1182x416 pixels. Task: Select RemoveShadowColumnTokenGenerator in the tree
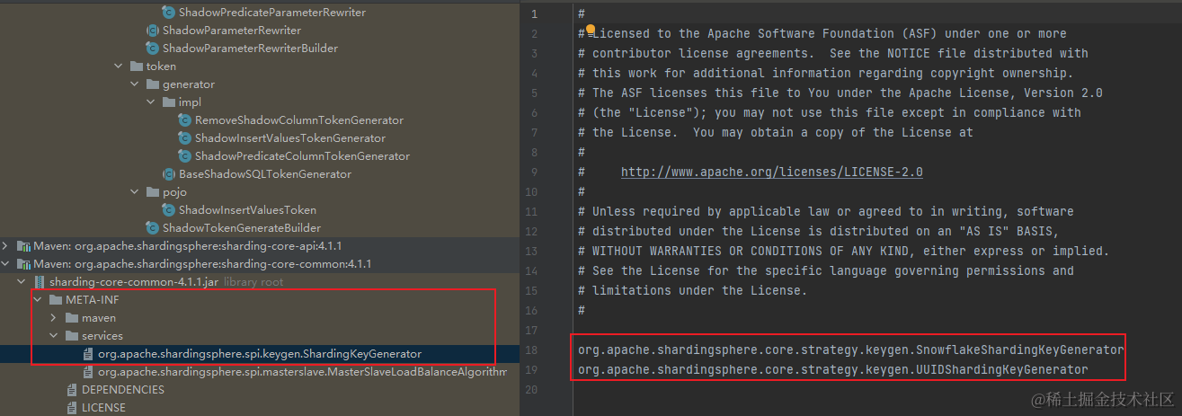pyautogui.click(x=299, y=119)
